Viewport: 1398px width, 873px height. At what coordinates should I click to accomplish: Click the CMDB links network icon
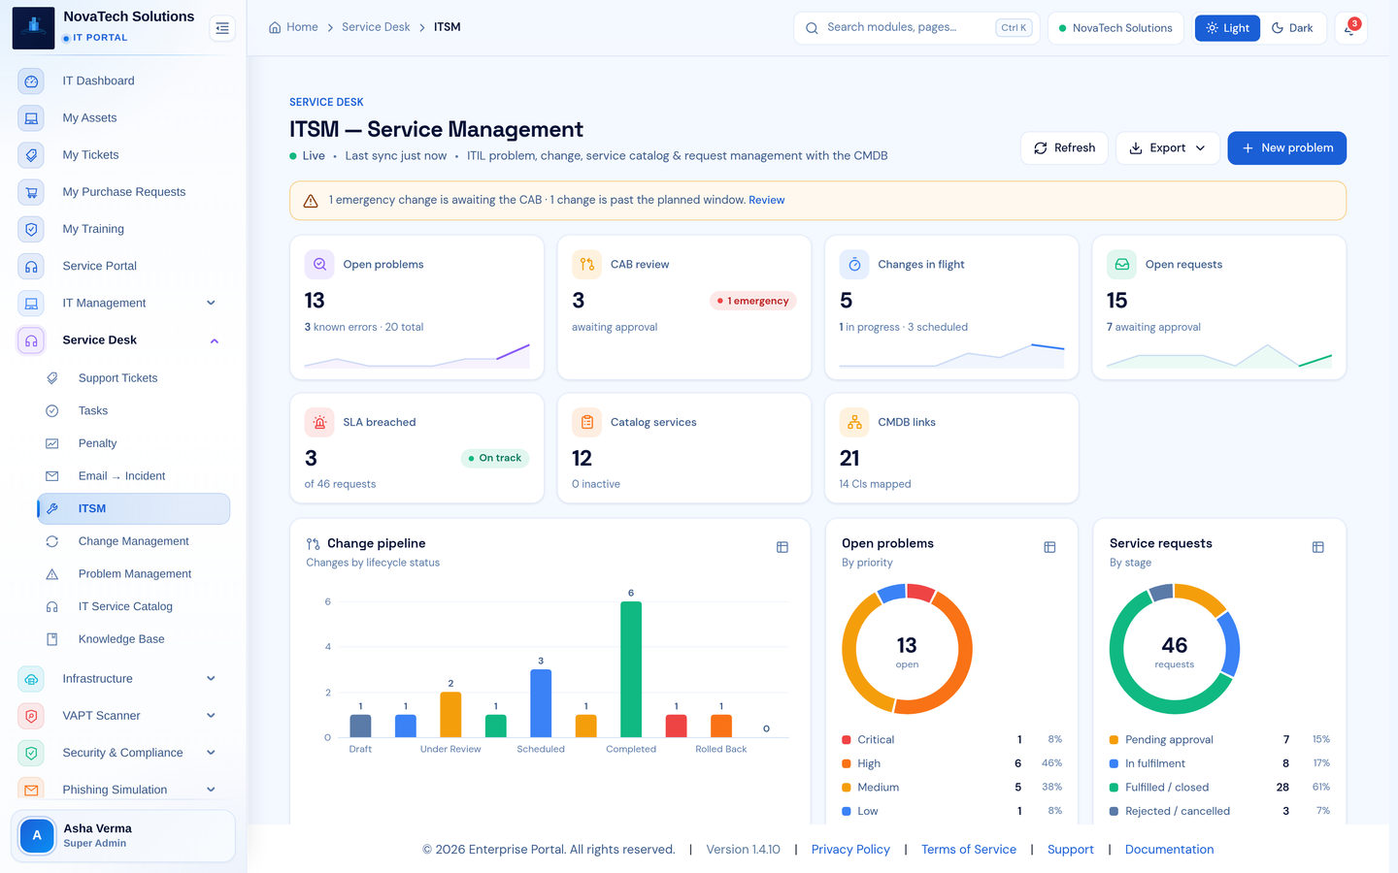click(x=854, y=422)
